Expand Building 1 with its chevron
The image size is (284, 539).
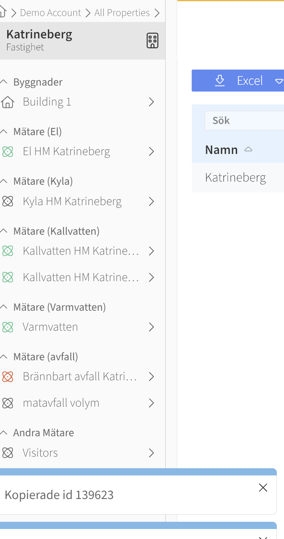pyautogui.click(x=152, y=102)
